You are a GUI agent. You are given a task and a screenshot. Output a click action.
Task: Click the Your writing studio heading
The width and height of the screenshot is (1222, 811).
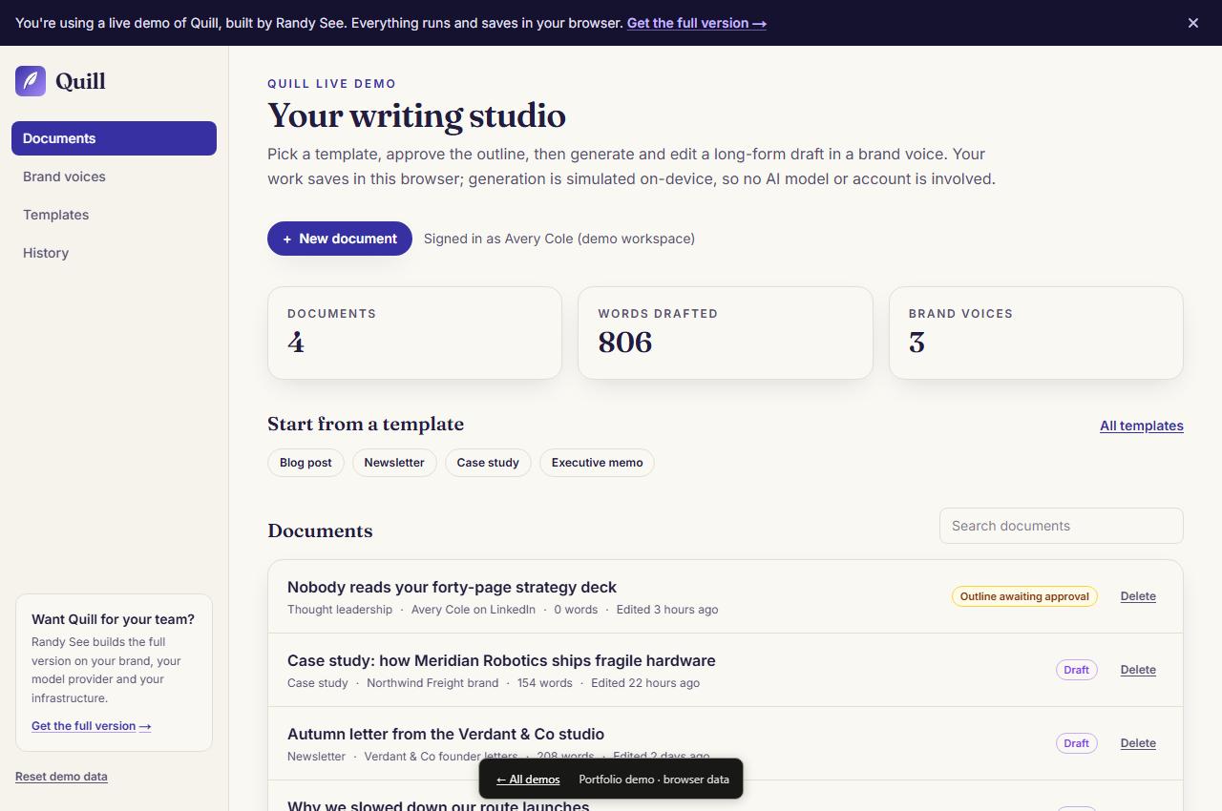(416, 115)
